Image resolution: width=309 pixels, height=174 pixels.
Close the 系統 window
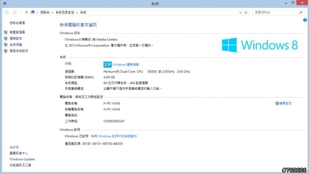click(302, 3)
